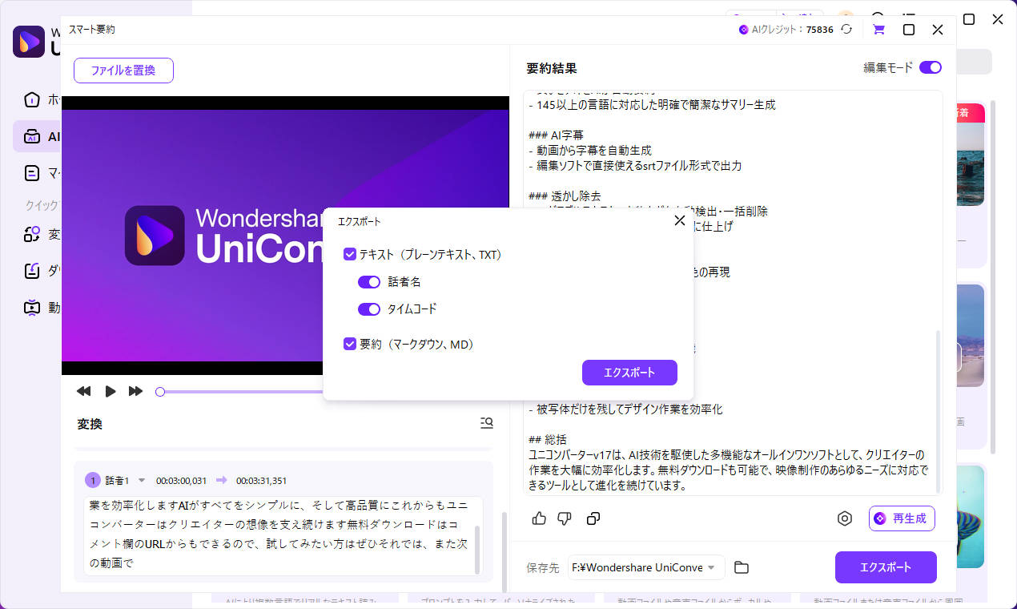Copy the generated summary text

point(593,518)
